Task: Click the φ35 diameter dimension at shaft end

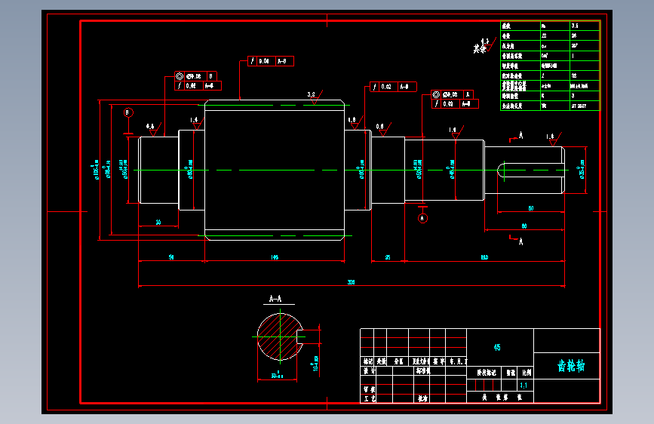Action: 582,170
